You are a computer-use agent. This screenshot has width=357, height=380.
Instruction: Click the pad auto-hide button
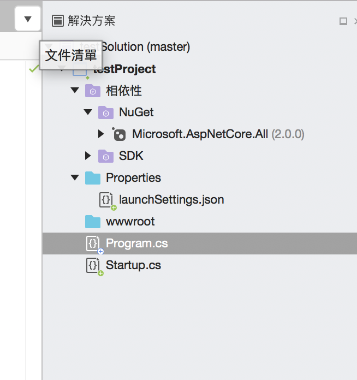[343, 21]
